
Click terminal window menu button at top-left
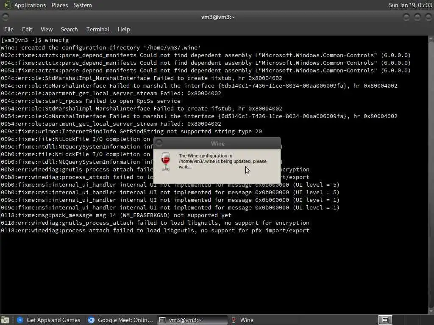pos(5,17)
